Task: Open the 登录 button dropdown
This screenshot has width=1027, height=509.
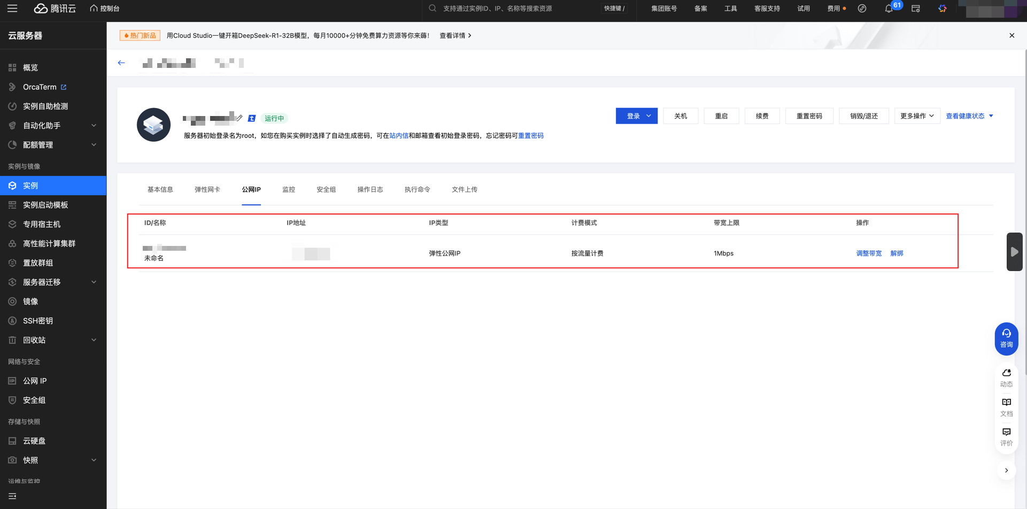Action: coord(649,116)
